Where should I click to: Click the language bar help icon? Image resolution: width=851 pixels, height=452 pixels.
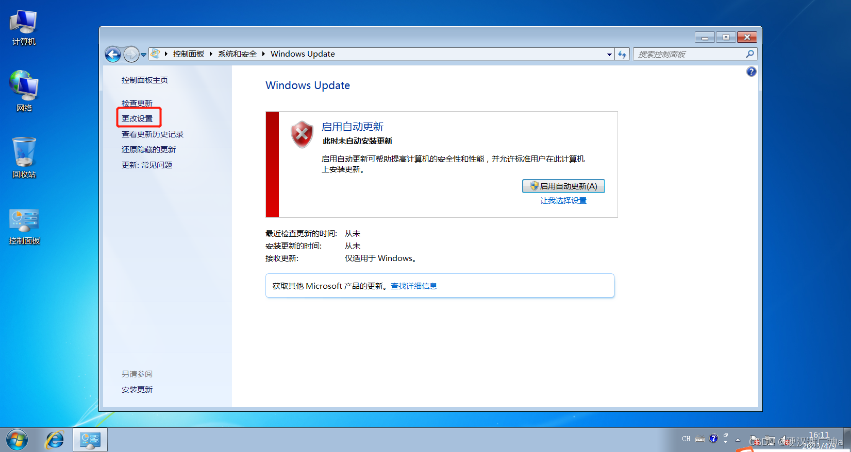(713, 439)
